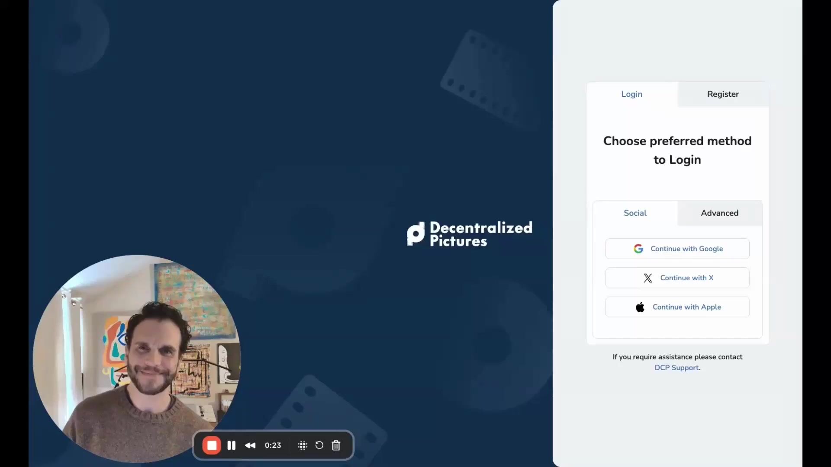
Task: Open the DCP Support link
Action: click(676, 368)
